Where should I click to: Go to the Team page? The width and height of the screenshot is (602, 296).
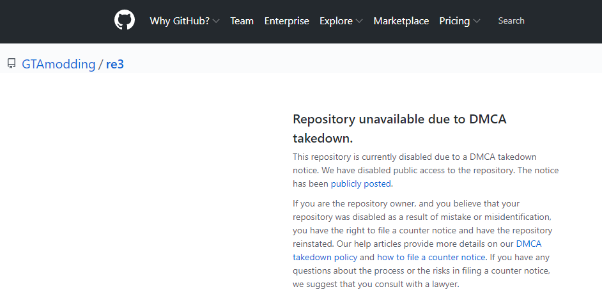click(x=242, y=20)
